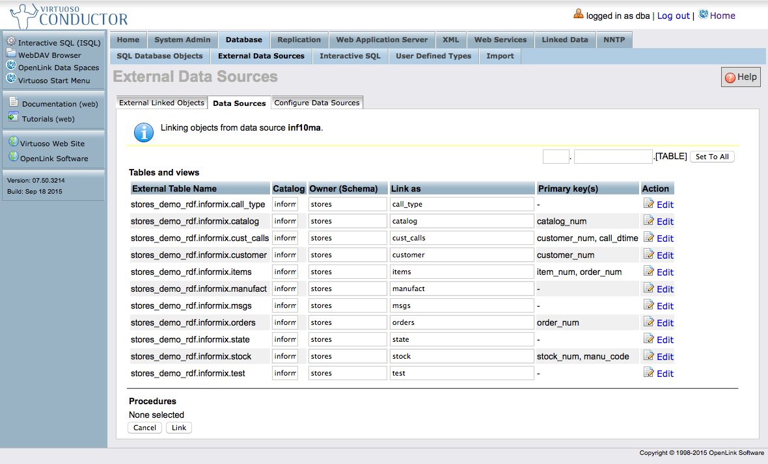
Task: Click the Documentation (web) page icon
Action: 13,102
